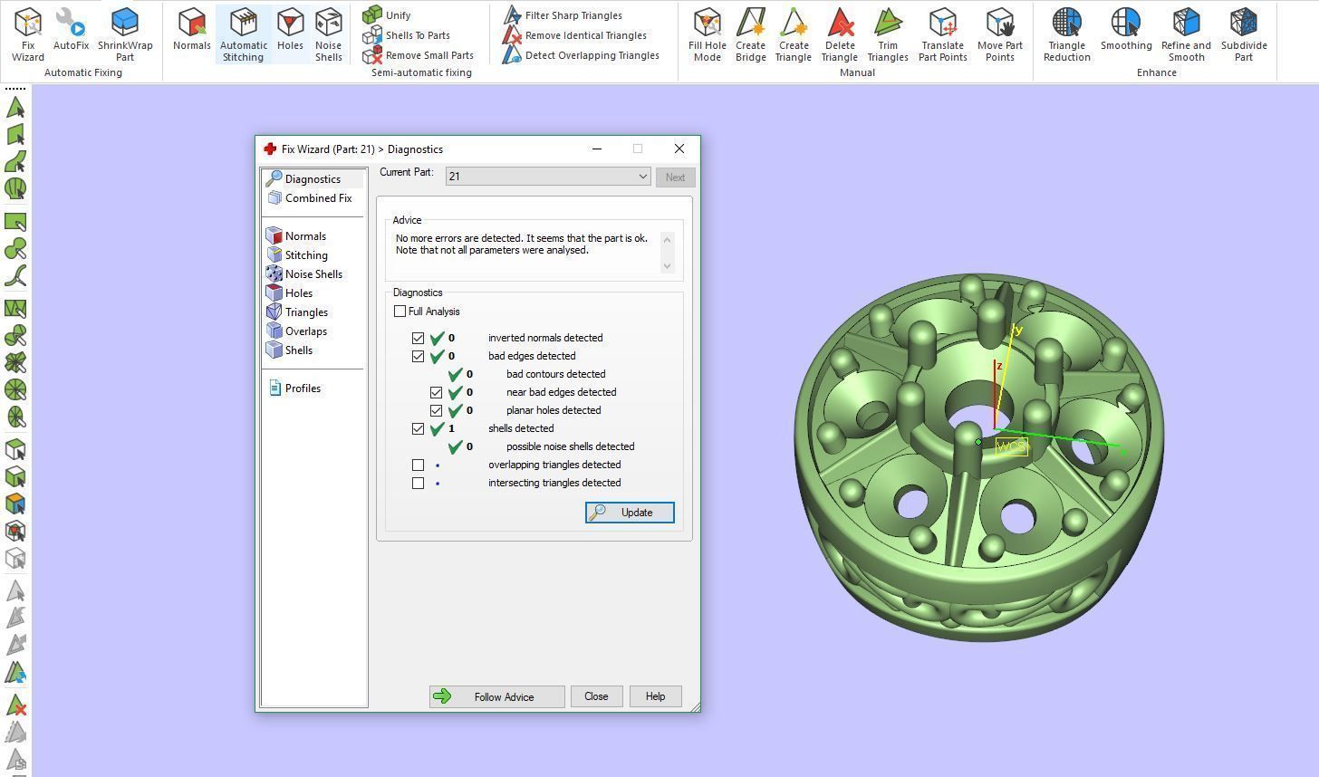Image resolution: width=1319 pixels, height=777 pixels.
Task: Pick the Trim Triangles tool
Action: [x=888, y=34]
